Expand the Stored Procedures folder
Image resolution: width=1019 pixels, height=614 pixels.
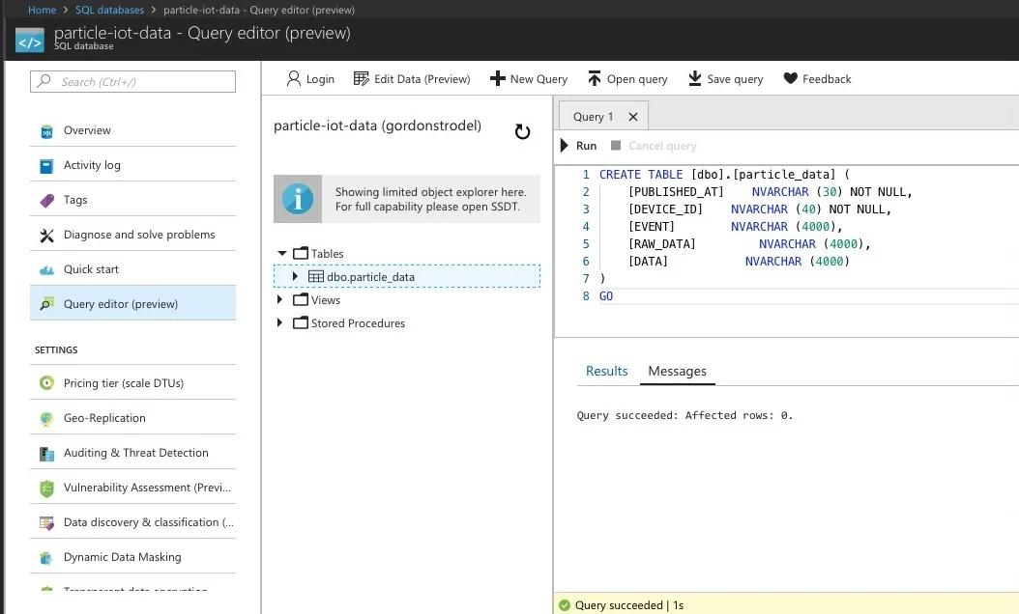(280, 322)
